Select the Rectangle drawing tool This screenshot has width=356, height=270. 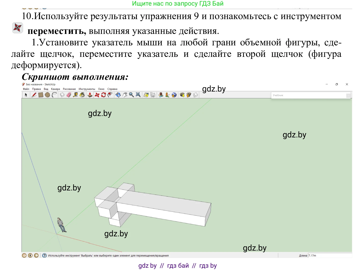click(x=41, y=95)
